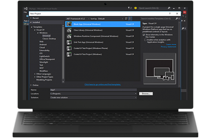
Task: Click the magnifier icon in Visual Studio side panel
Action: click(183, 28)
